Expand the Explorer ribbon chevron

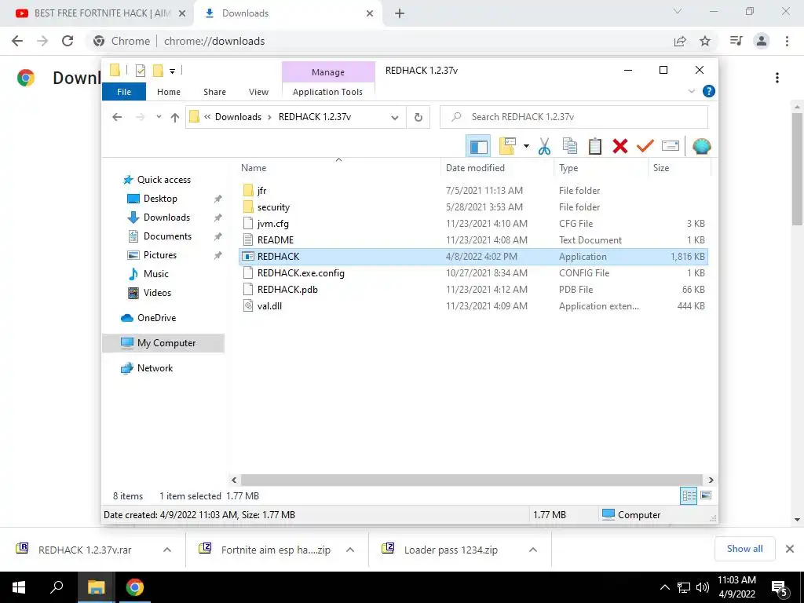pyautogui.click(x=691, y=91)
